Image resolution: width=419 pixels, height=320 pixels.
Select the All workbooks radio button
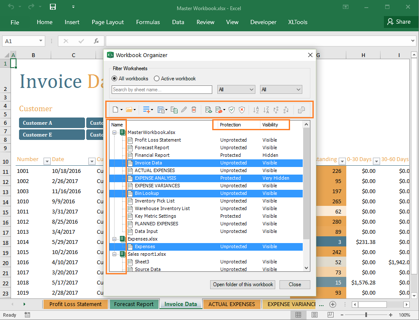pyautogui.click(x=114, y=78)
